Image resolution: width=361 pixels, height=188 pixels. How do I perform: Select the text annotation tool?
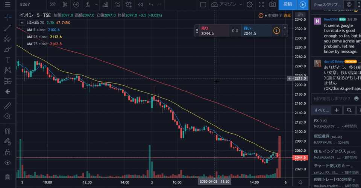[x=8, y=60]
